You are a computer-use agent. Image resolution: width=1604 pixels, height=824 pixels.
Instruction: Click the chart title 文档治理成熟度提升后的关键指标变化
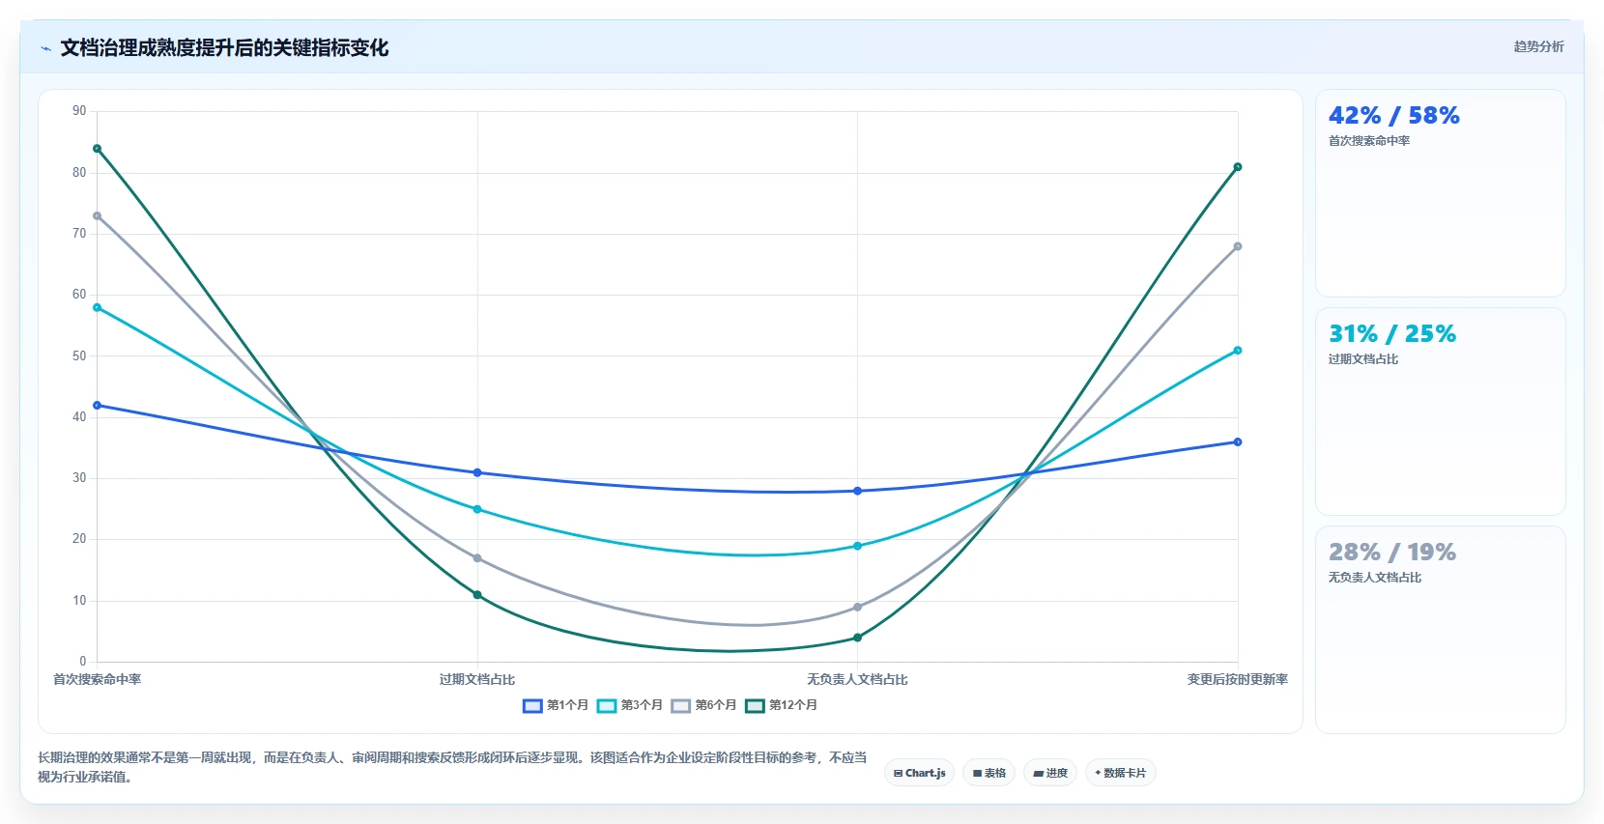click(x=224, y=48)
